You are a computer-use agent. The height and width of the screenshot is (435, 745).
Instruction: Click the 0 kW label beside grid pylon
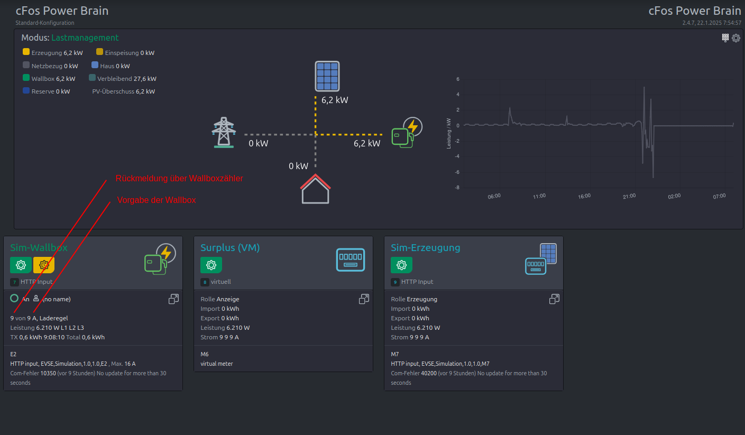[x=259, y=143]
